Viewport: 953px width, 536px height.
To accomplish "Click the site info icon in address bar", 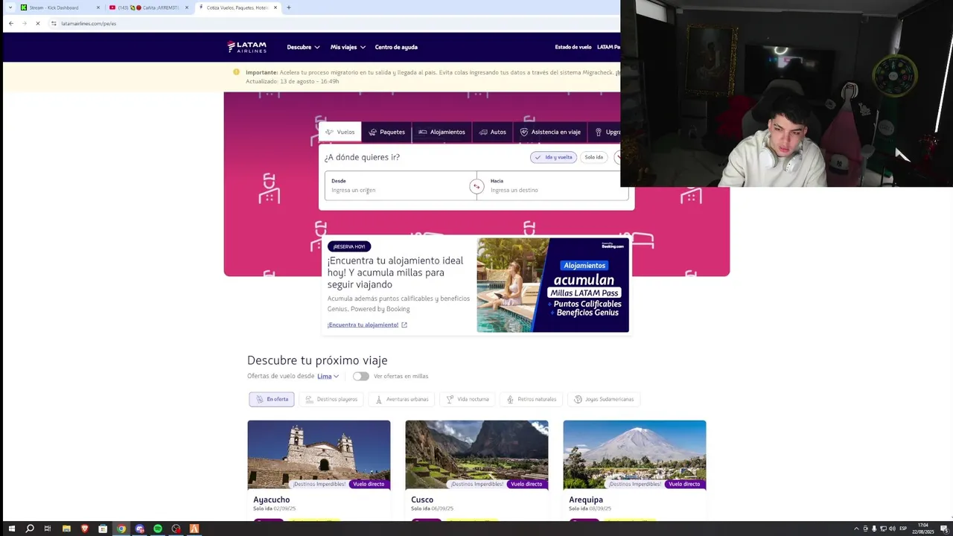I will 54,23.
